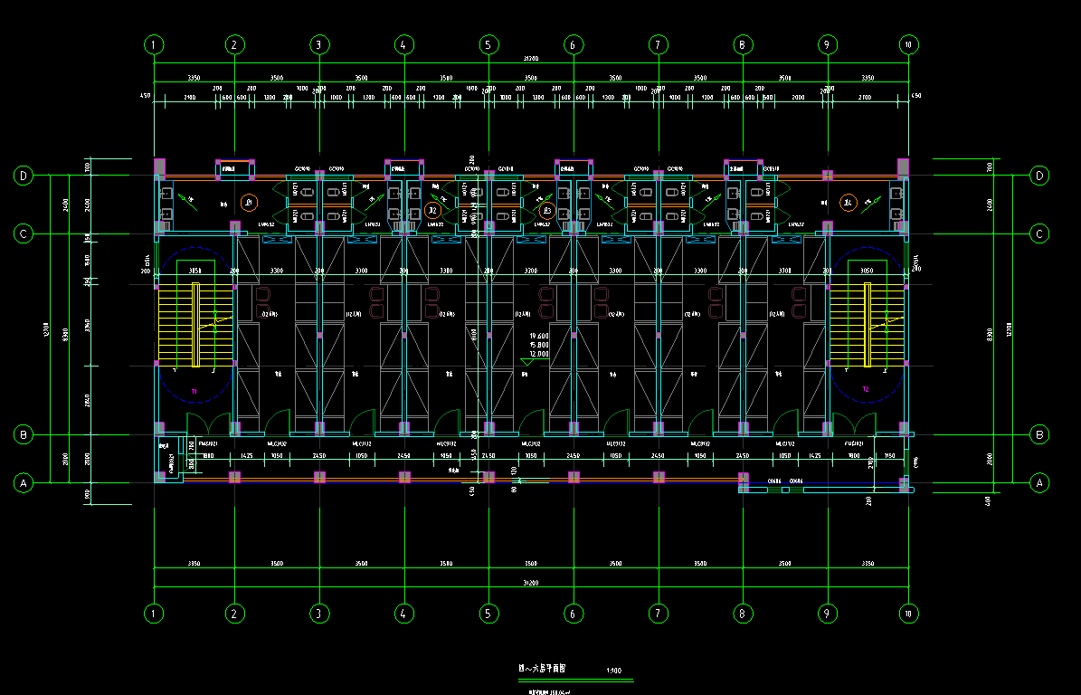Select the magenta T2 stair label
Viewport: 1081px width, 695px height.
coord(865,389)
